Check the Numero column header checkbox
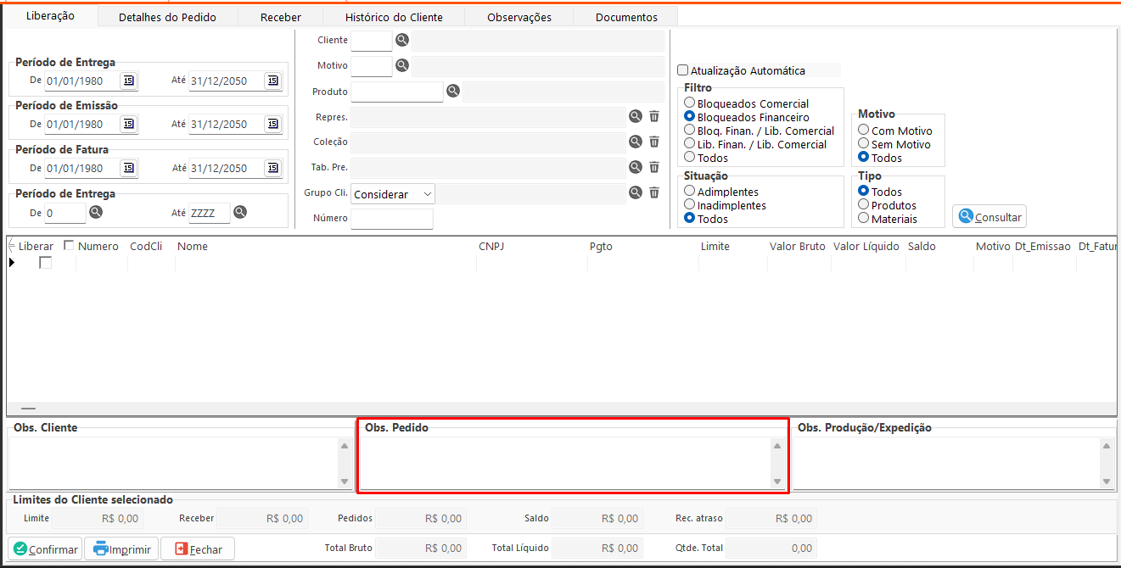1121x568 pixels. 70,246
